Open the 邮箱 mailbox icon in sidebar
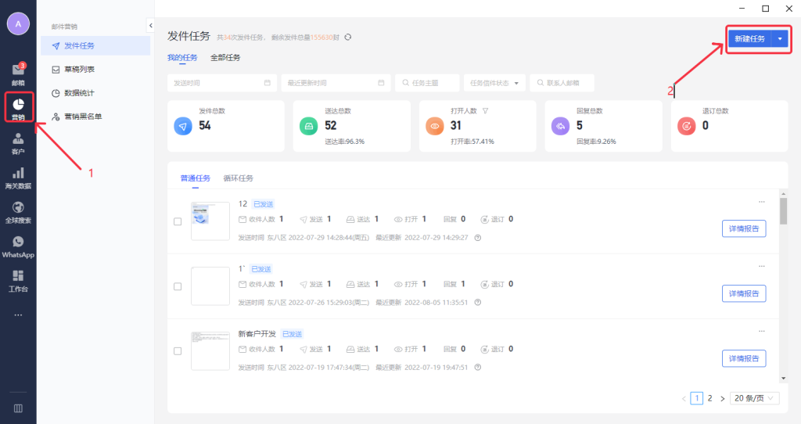The width and height of the screenshot is (801, 424). pos(17,74)
